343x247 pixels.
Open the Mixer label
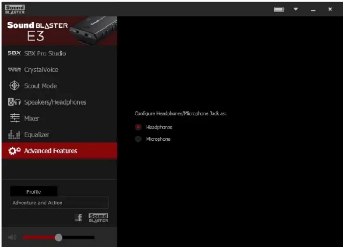(32, 118)
